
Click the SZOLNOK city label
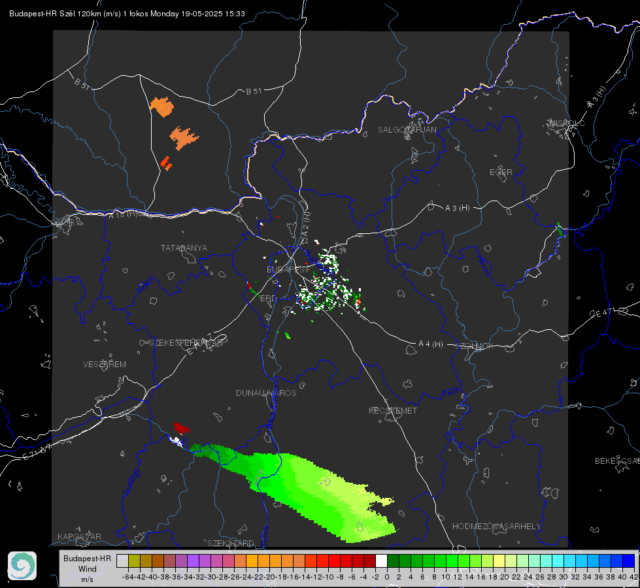point(475,346)
